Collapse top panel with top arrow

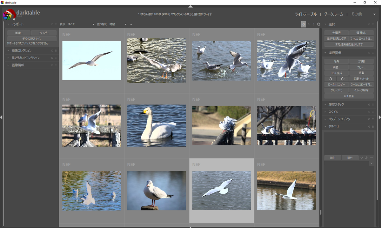[x=190, y=6]
